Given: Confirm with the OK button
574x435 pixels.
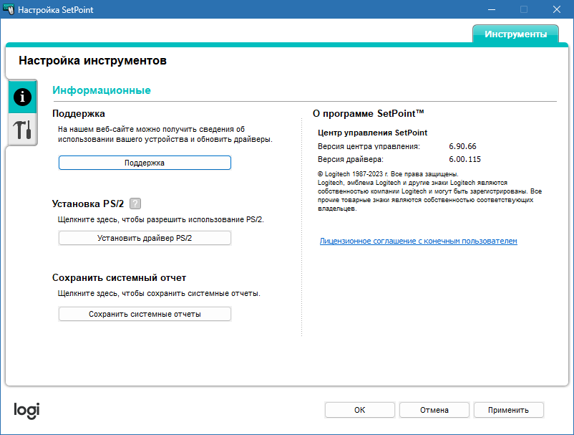Looking at the screenshot, I should coord(359,410).
